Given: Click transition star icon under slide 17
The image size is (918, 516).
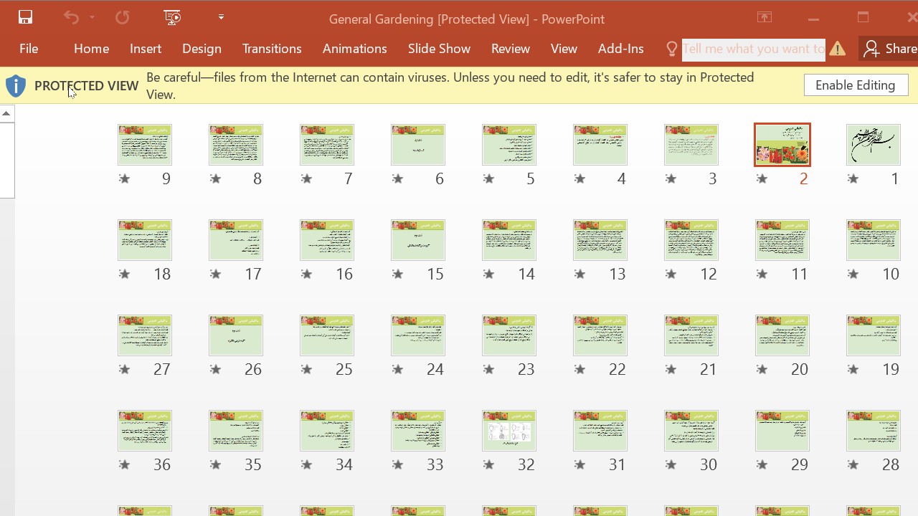Looking at the screenshot, I should click(215, 274).
